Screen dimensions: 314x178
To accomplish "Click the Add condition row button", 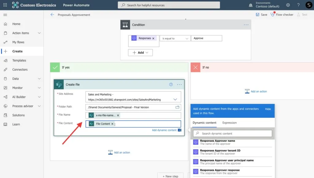I will 140,53.
